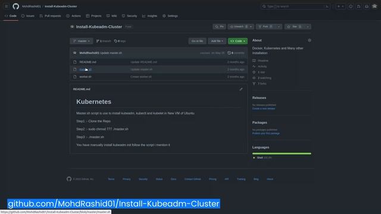The width and height of the screenshot is (381, 214).
Task: Expand the Fork options dropdown arrow
Action: tap(279, 26)
